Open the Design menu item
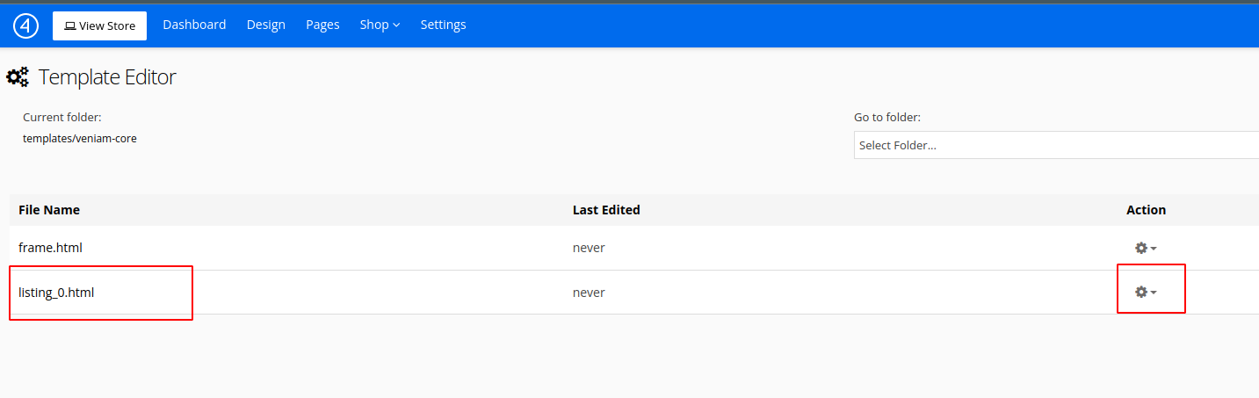 [x=266, y=25]
